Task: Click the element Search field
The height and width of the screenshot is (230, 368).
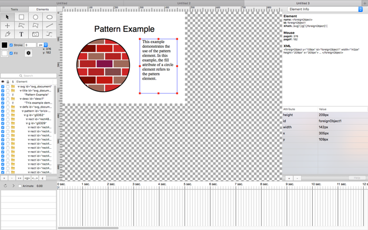Action: click(28, 76)
